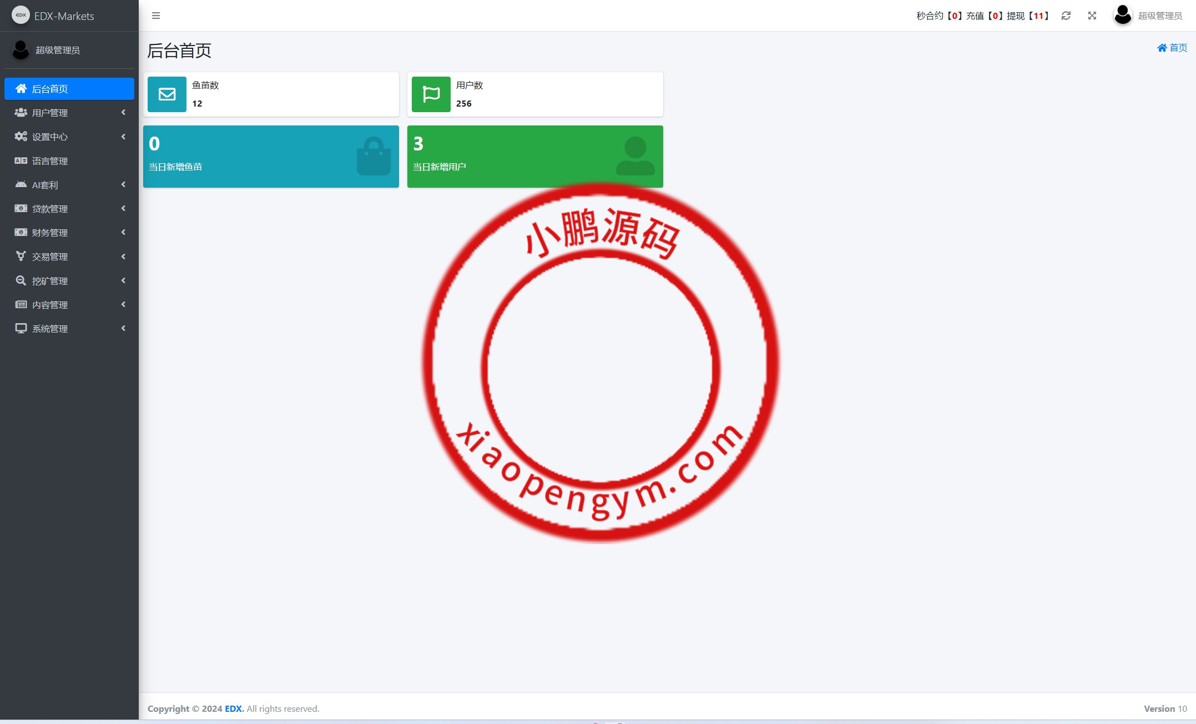Expand the 系统管理 chevron
This screenshot has width=1196, height=724.
123,329
